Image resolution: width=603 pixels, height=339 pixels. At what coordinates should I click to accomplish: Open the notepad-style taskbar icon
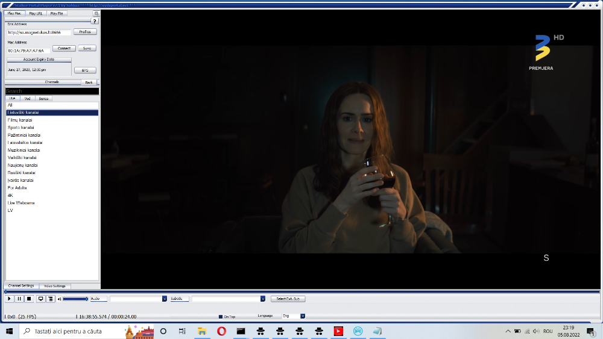(377, 331)
